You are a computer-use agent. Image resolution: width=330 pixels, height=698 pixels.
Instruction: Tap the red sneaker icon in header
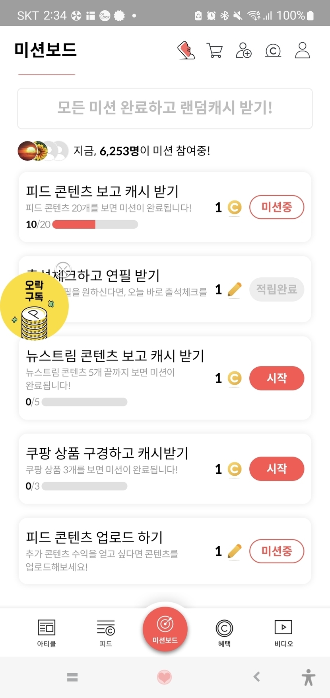[186, 51]
